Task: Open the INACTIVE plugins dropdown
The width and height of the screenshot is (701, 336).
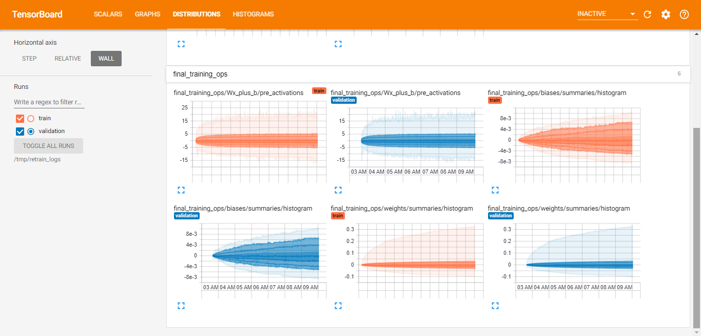Action: point(607,14)
